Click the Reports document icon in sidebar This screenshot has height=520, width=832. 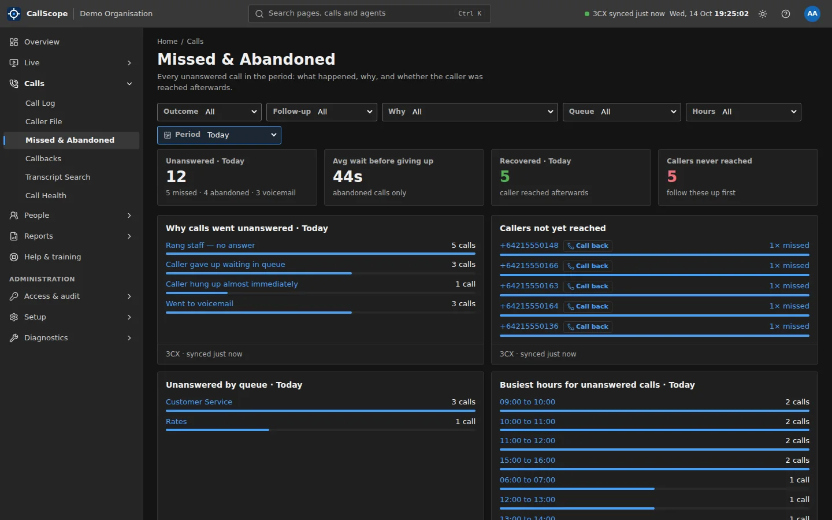tap(14, 236)
